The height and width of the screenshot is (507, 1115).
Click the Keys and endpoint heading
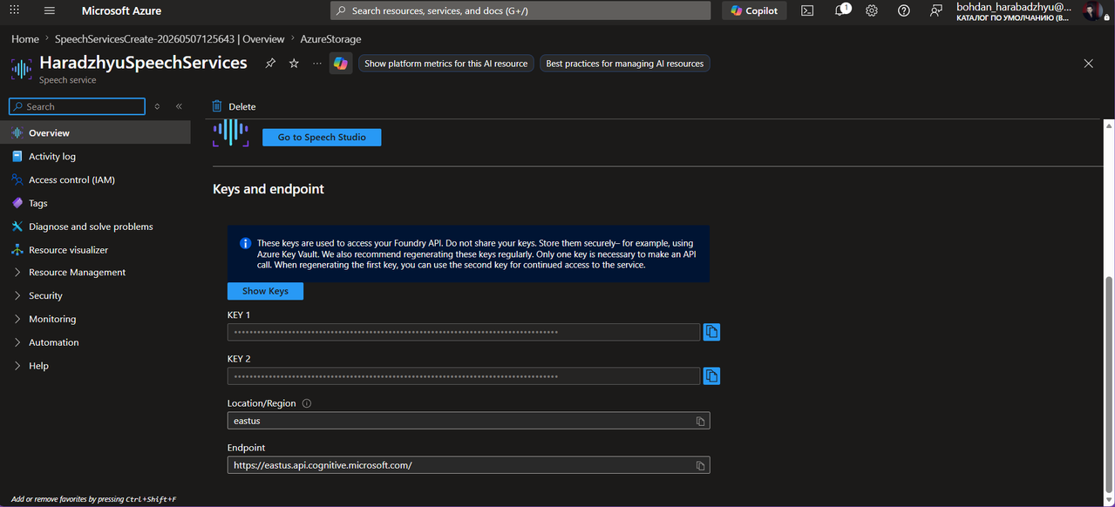coord(269,189)
